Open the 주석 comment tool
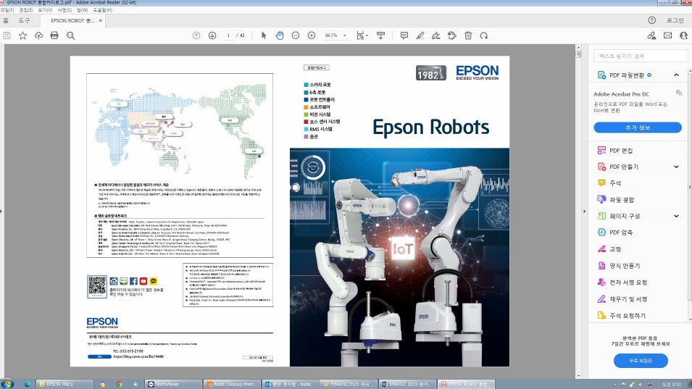Image resolution: width=692 pixels, height=389 pixels. [x=614, y=183]
